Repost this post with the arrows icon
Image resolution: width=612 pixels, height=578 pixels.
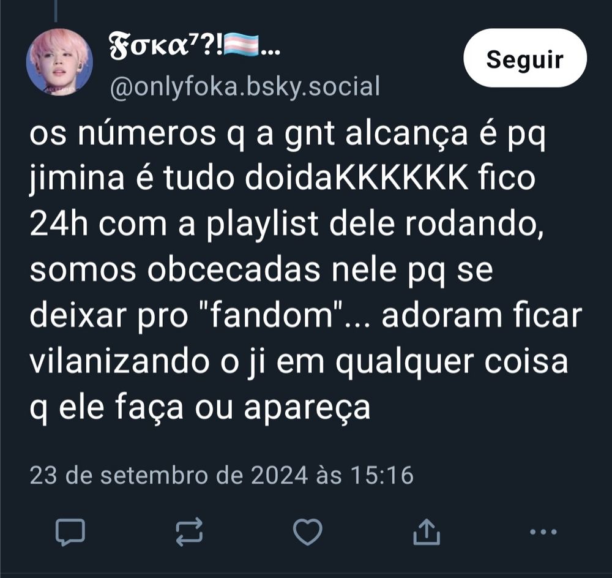tap(189, 532)
